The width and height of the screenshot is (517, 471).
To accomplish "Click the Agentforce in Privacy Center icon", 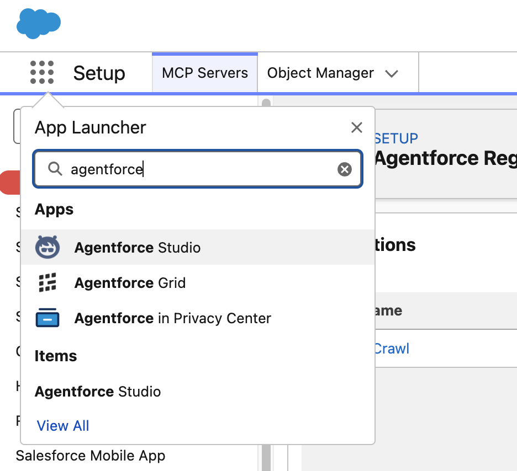I will pos(48,318).
